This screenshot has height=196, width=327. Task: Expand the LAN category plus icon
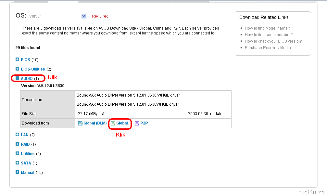17,135
